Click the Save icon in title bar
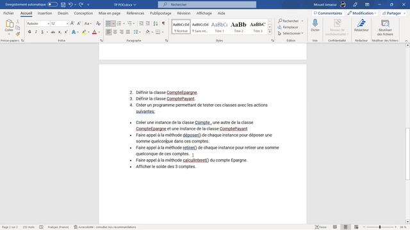 (x=63, y=4)
